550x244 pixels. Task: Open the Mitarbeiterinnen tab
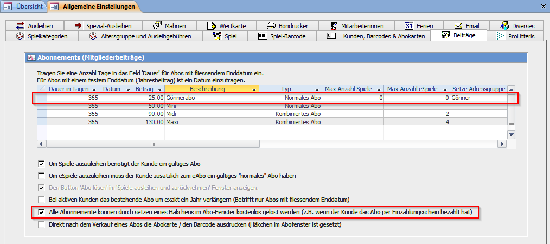coord(356,25)
